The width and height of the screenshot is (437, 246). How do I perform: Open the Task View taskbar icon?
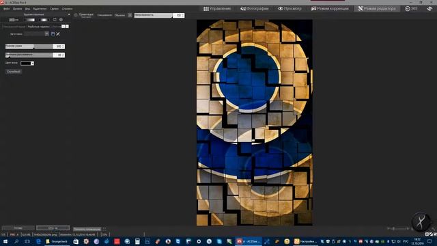27,241
